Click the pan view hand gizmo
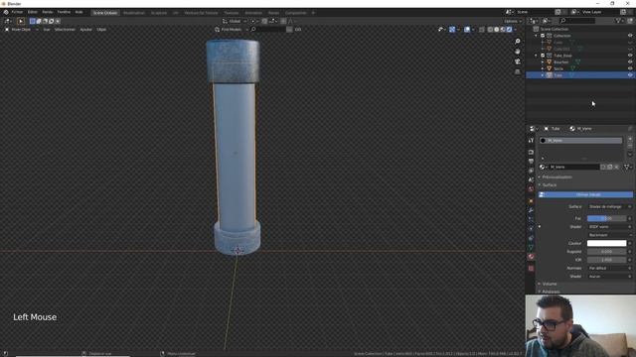 pyautogui.click(x=517, y=52)
